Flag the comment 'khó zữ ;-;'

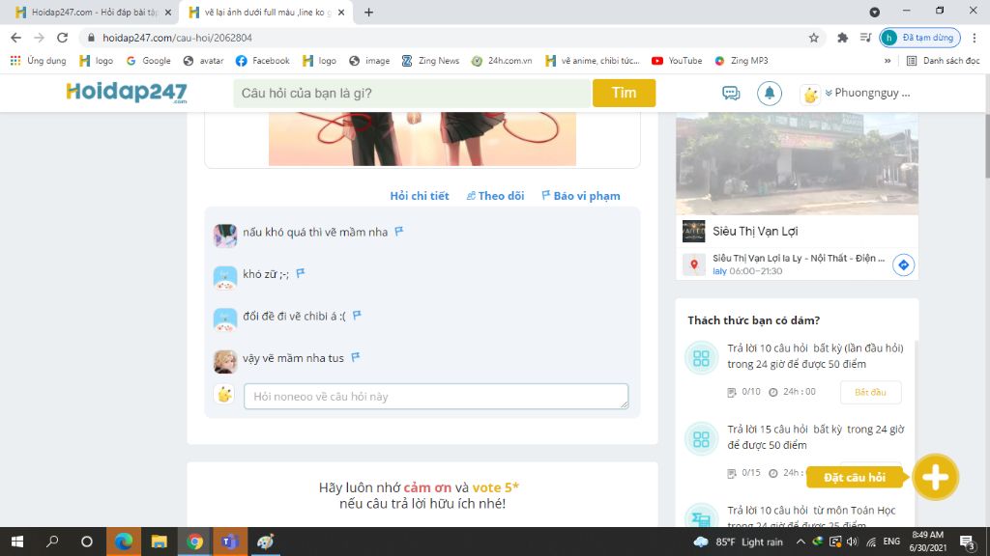(301, 273)
